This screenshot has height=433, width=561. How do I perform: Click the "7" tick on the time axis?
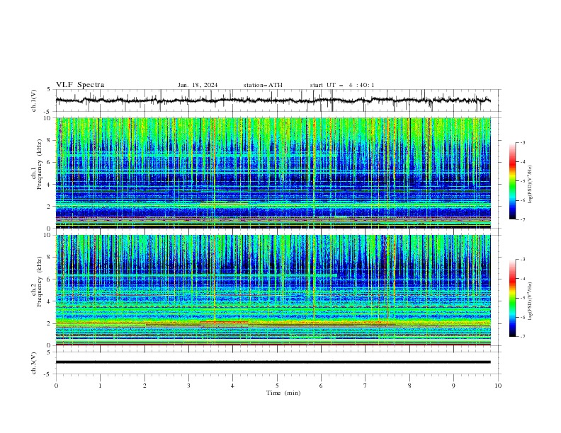point(365,386)
